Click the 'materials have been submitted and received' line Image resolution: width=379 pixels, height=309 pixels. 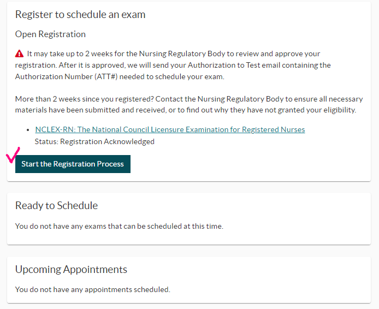[91, 110]
